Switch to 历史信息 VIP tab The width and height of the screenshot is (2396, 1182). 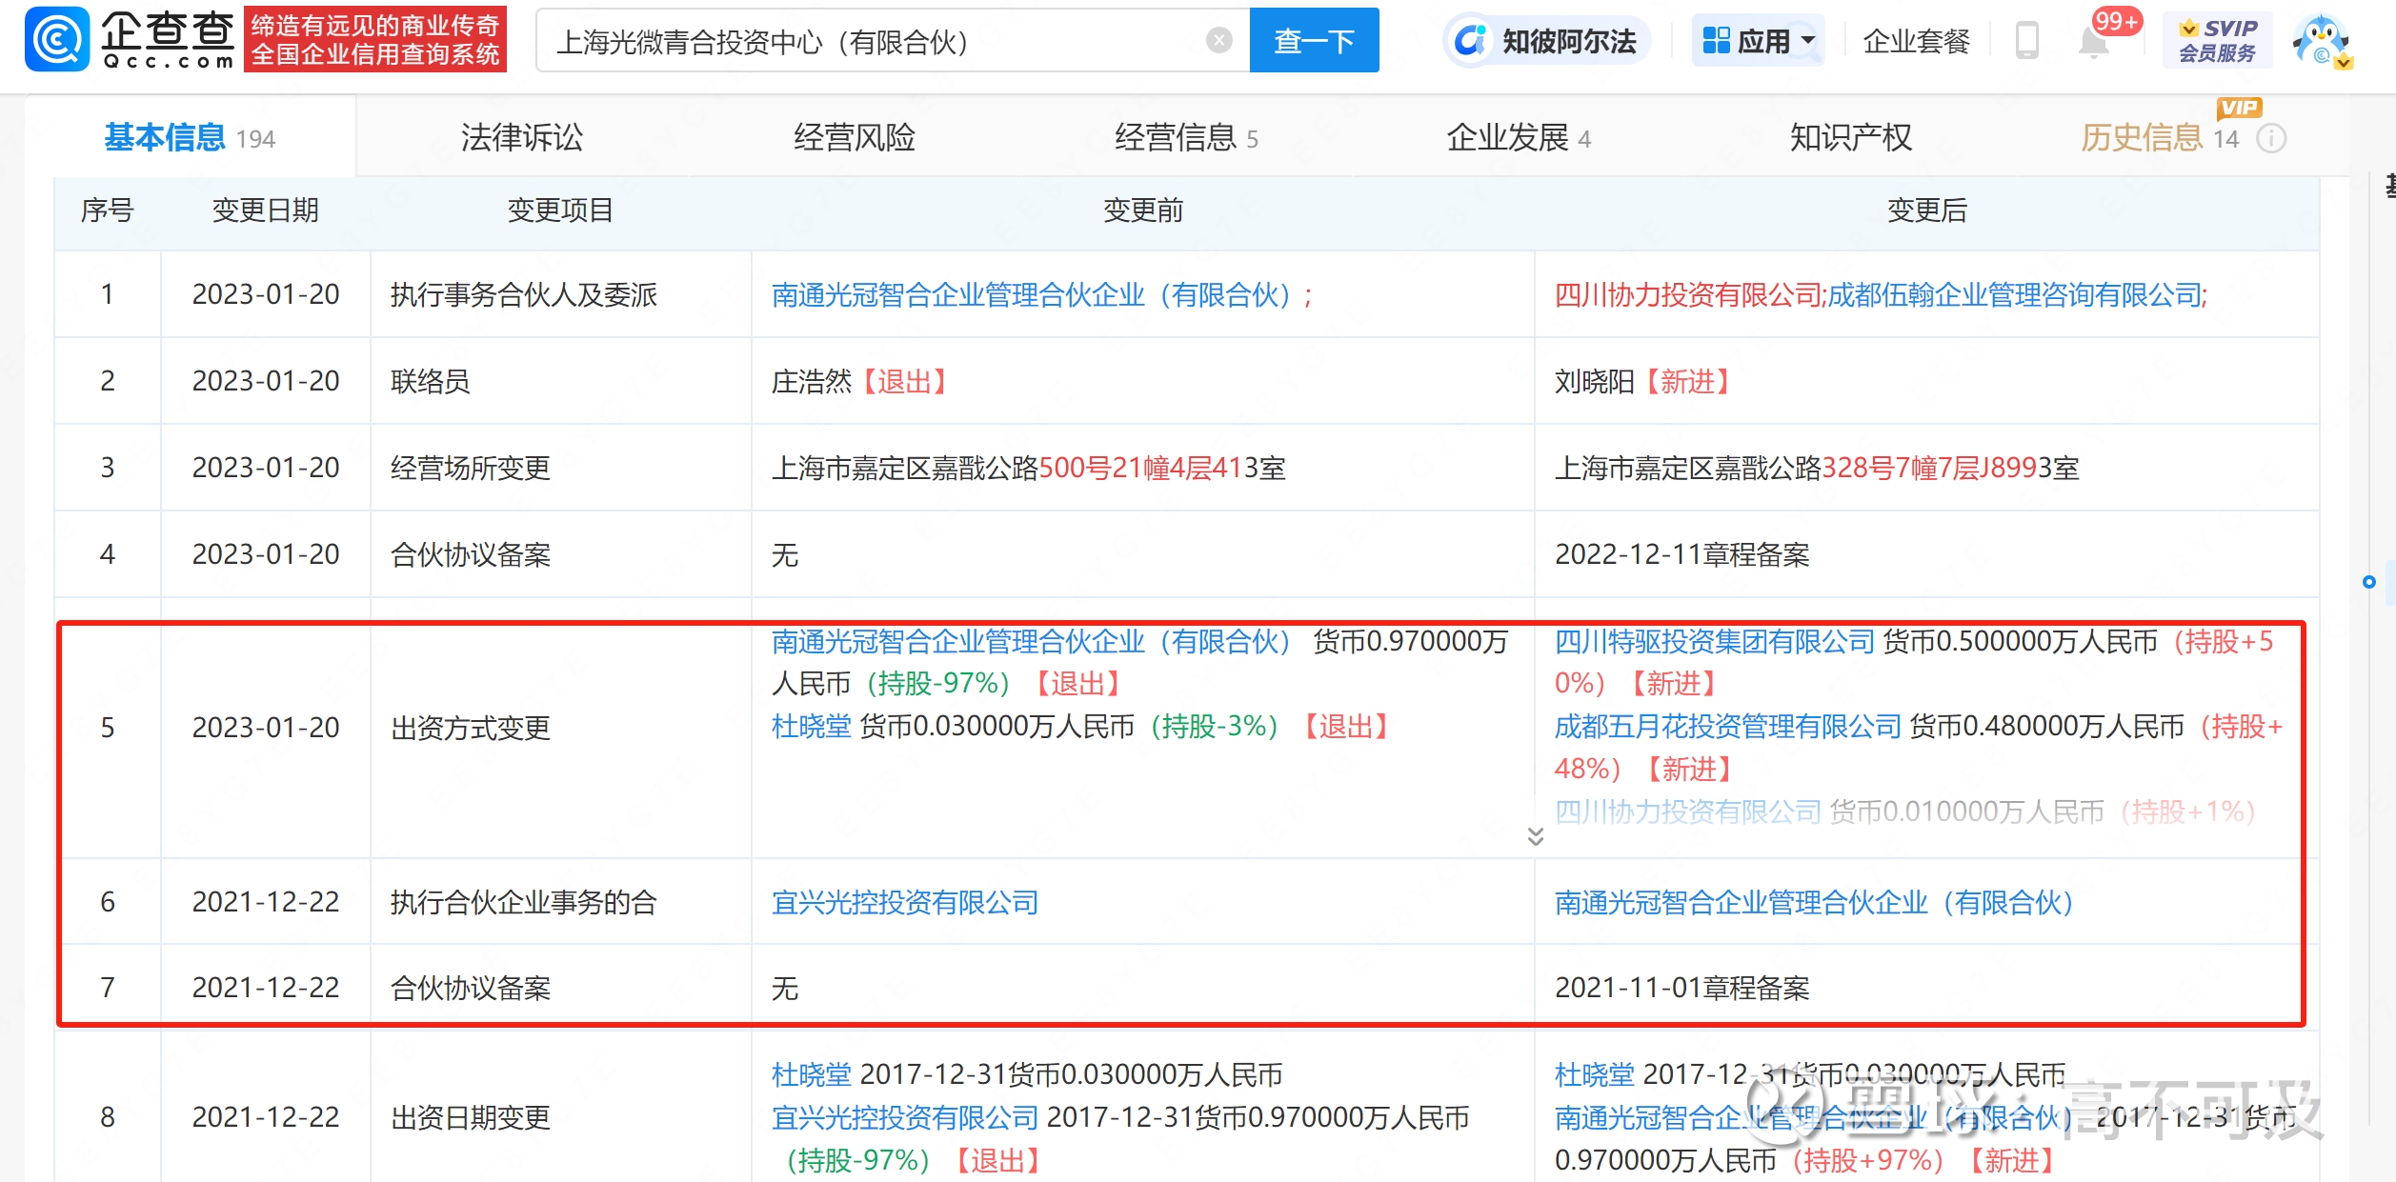pos(2159,138)
